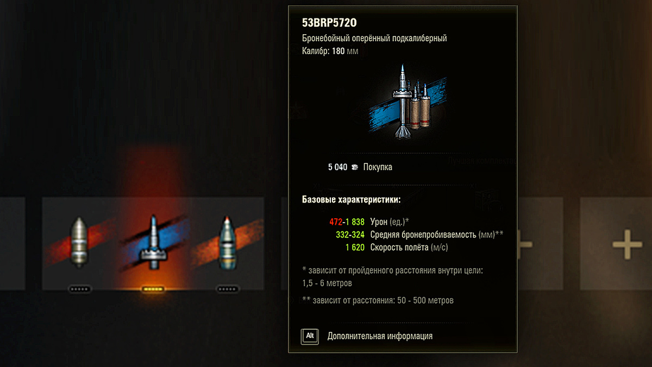Click the empty slot at the left screen edge
652x367 pixels.
coord(12,243)
